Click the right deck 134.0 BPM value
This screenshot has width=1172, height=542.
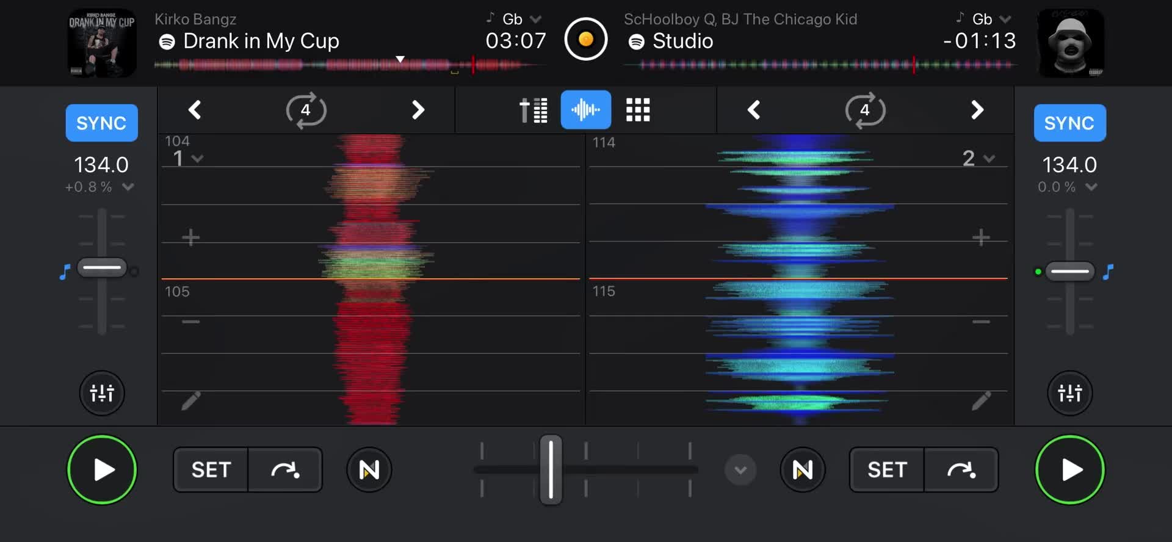pos(1069,165)
